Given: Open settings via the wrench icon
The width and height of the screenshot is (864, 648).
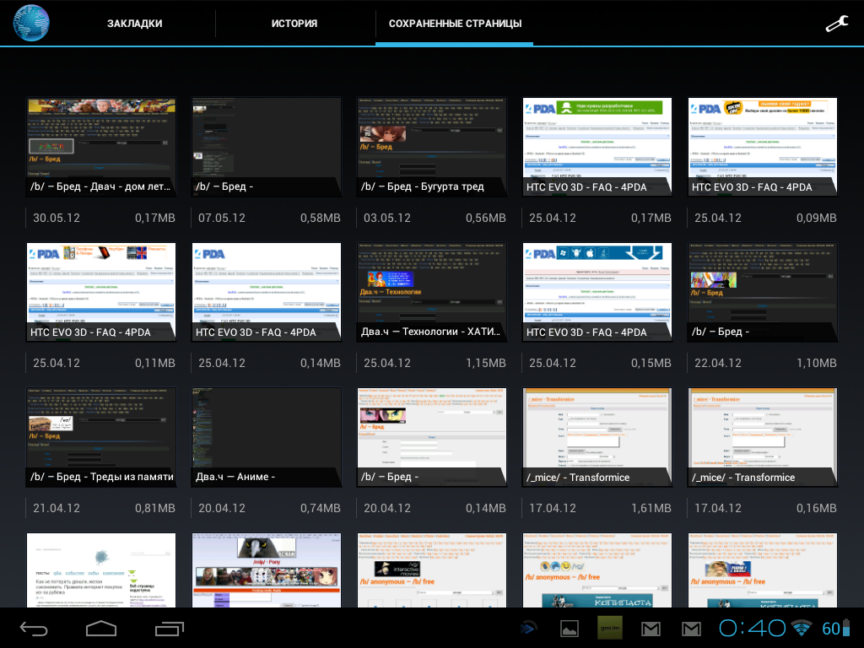Looking at the screenshot, I should 835,24.
